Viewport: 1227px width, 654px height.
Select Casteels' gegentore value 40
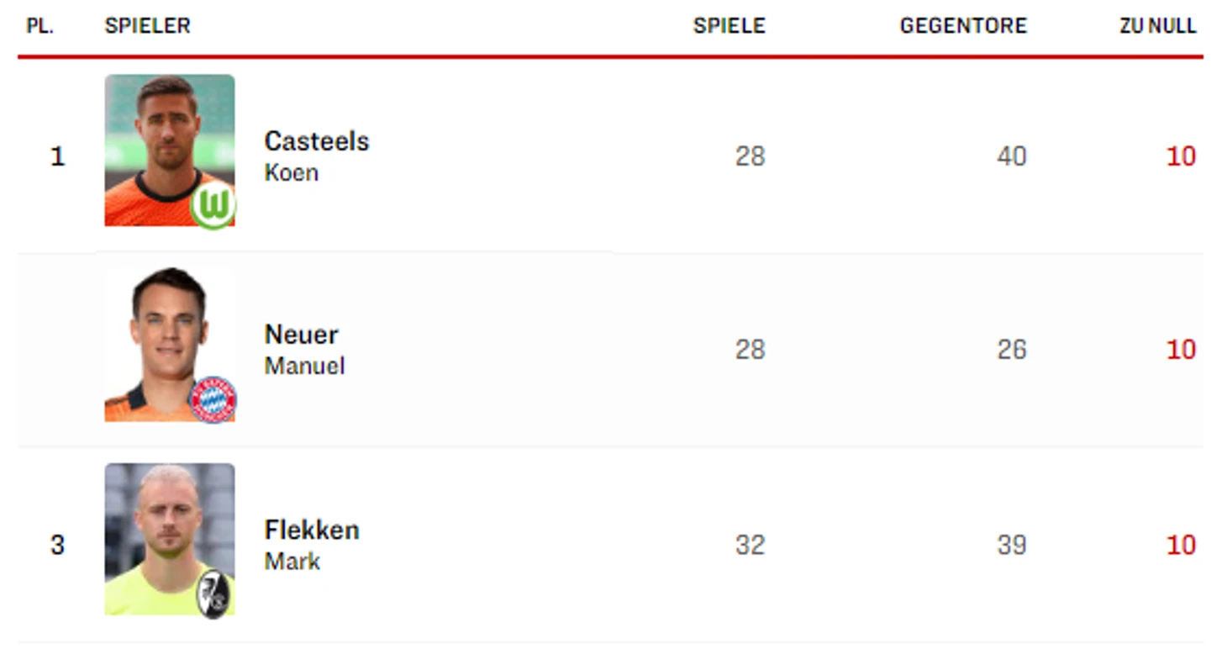point(1012,156)
